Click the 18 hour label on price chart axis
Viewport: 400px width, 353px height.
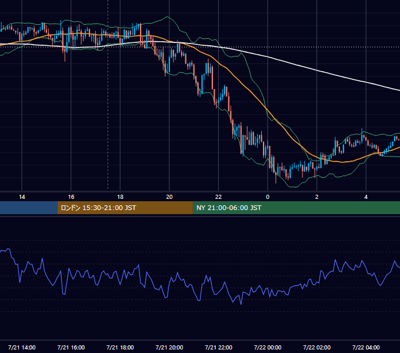[x=120, y=197]
